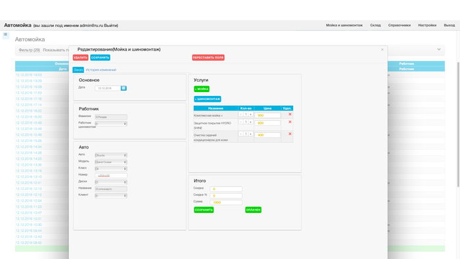The width and height of the screenshot is (460, 259).
Task: Switch to the История изменений tab
Action: [x=101, y=70]
